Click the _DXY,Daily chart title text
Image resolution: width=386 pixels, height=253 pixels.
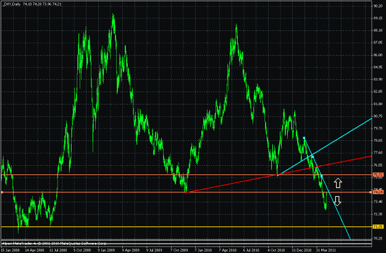pyautogui.click(x=11, y=4)
